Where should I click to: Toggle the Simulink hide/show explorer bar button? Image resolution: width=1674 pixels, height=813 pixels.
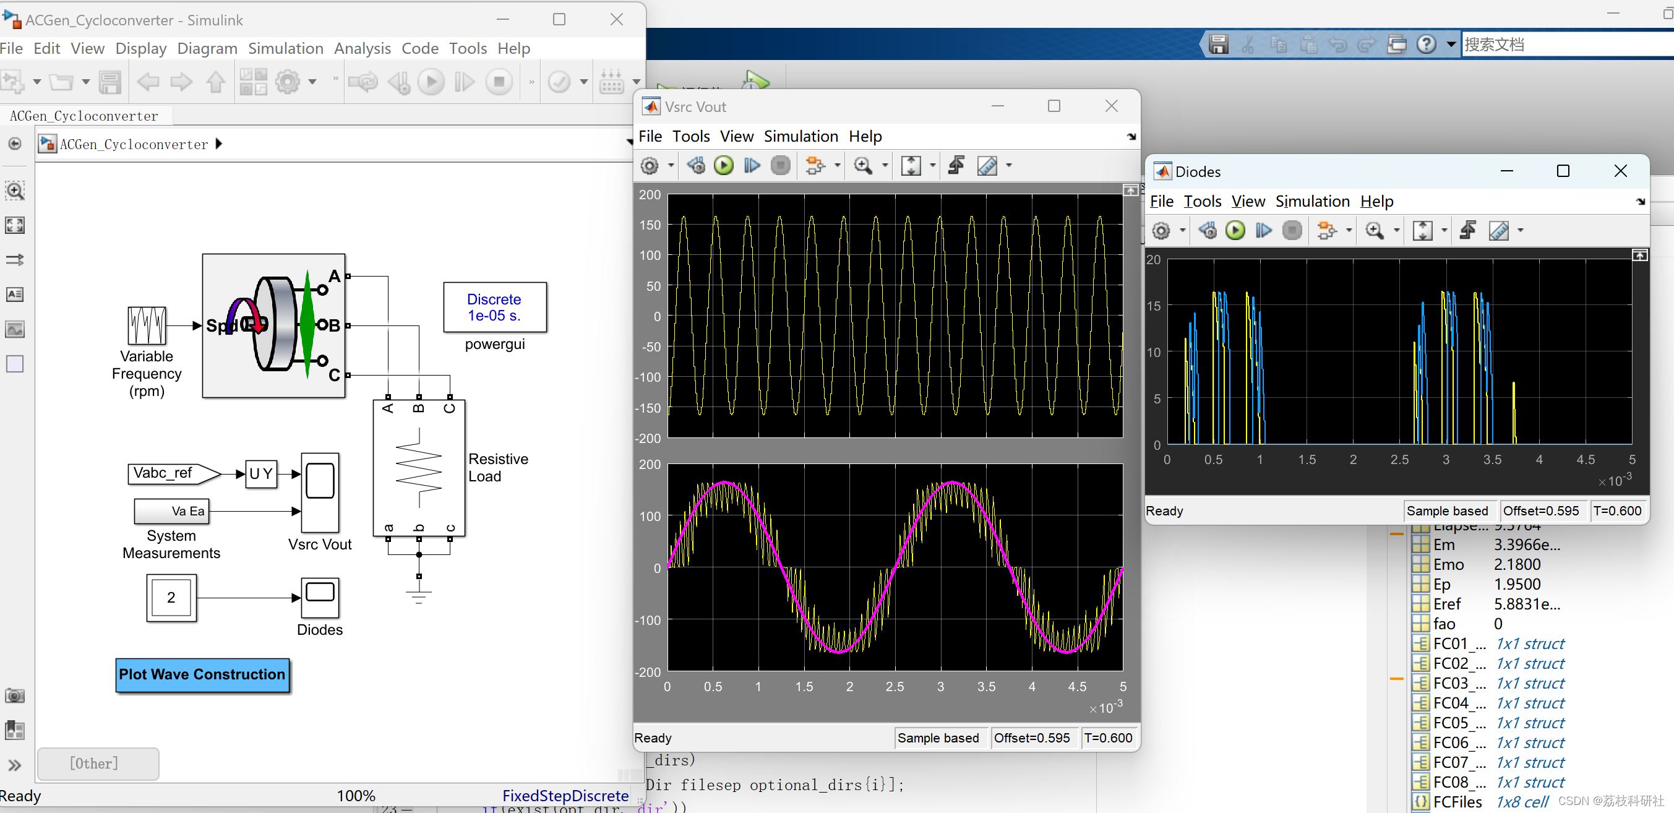pyautogui.click(x=15, y=144)
